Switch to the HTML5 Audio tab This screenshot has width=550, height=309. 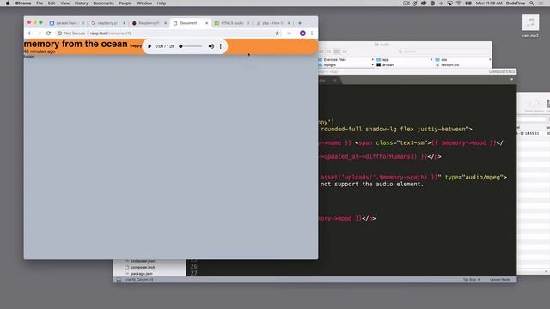[x=231, y=23]
